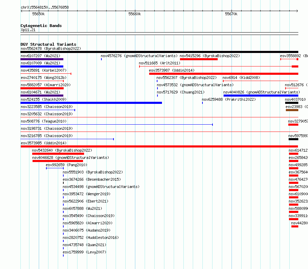Open nsv3198731 (Chaisson2019) label
The image size is (308, 269).
(47, 128)
